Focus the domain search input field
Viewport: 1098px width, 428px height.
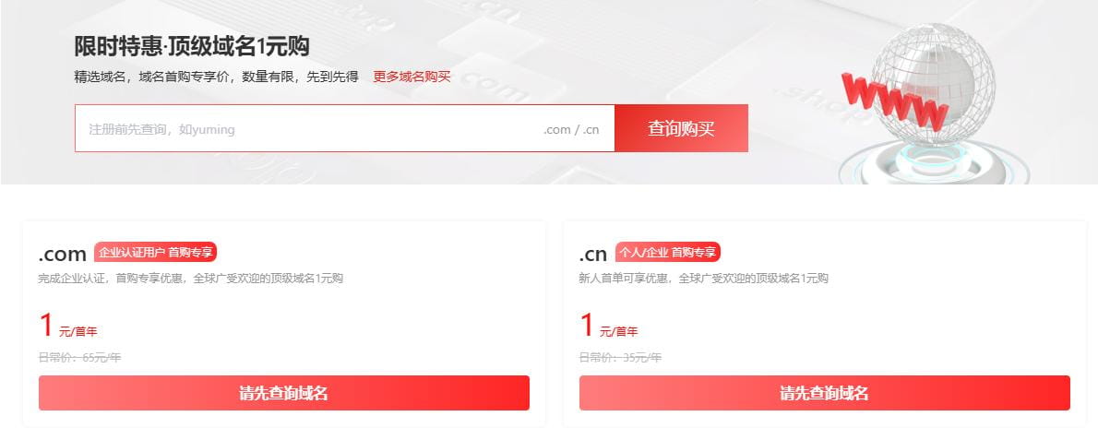344,128
